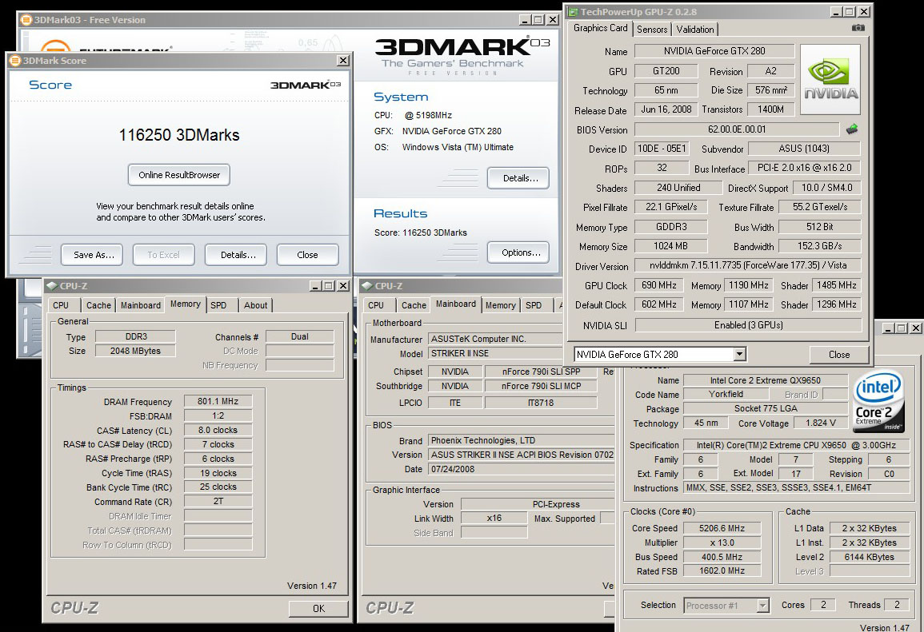Open Cache tab in CPU-Z Mainboard window
Screen dimensions: 924x632
[414, 305]
